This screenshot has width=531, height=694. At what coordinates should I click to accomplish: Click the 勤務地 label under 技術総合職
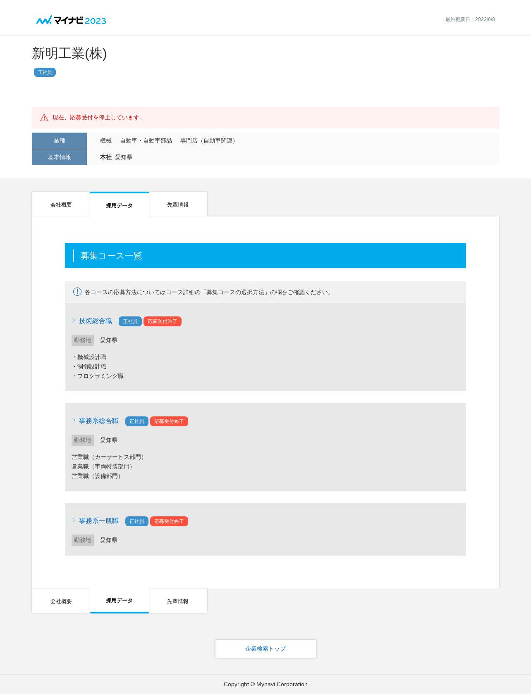[83, 340]
